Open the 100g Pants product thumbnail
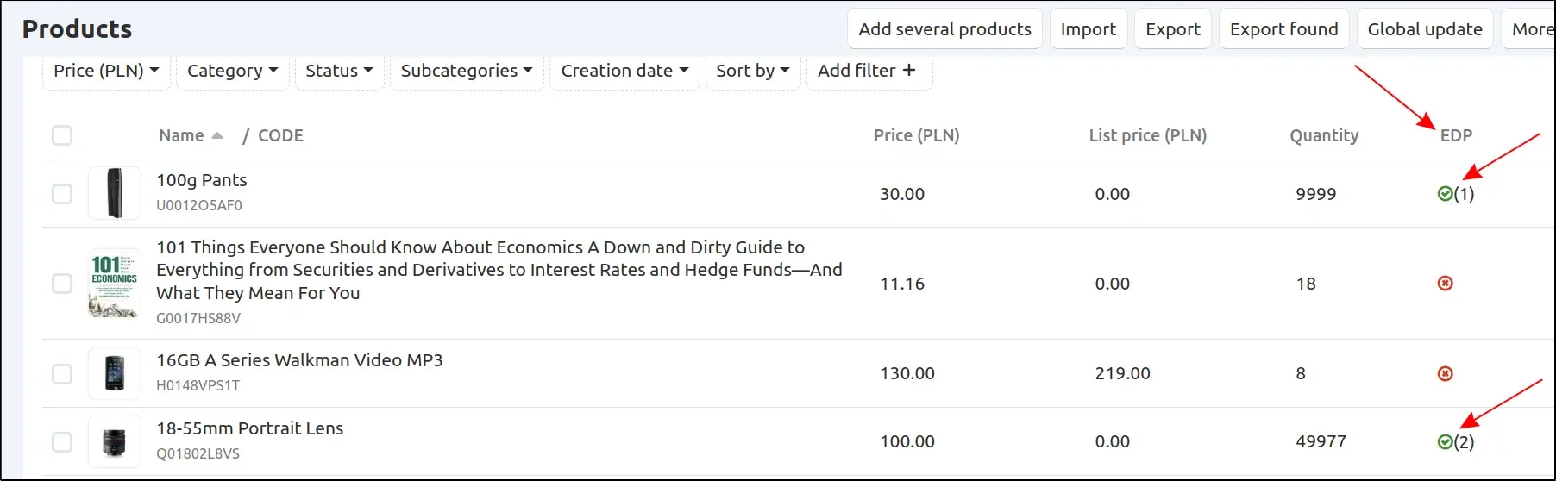The width and height of the screenshot is (1556, 481). click(115, 193)
